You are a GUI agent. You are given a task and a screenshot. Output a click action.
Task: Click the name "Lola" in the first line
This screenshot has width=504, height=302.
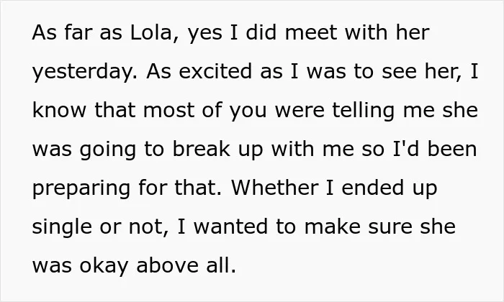[151, 33]
